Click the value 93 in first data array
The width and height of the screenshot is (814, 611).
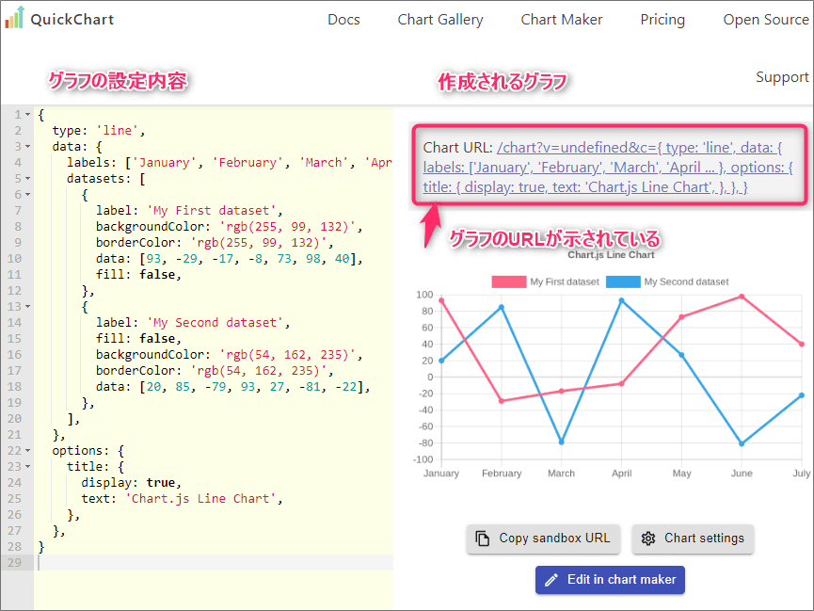tap(153, 259)
